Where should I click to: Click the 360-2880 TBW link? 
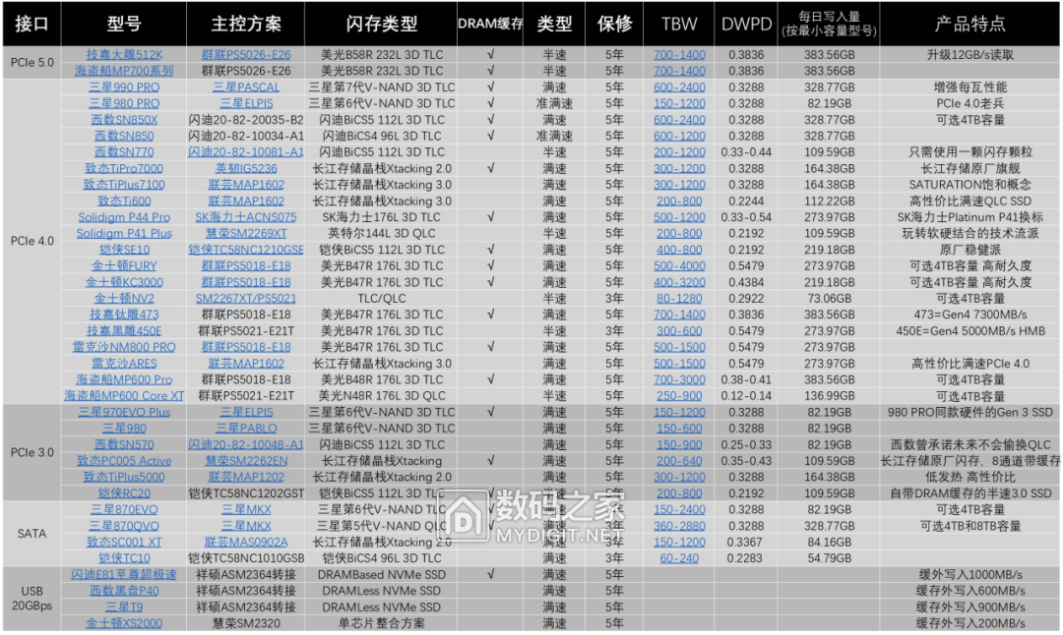point(679,526)
